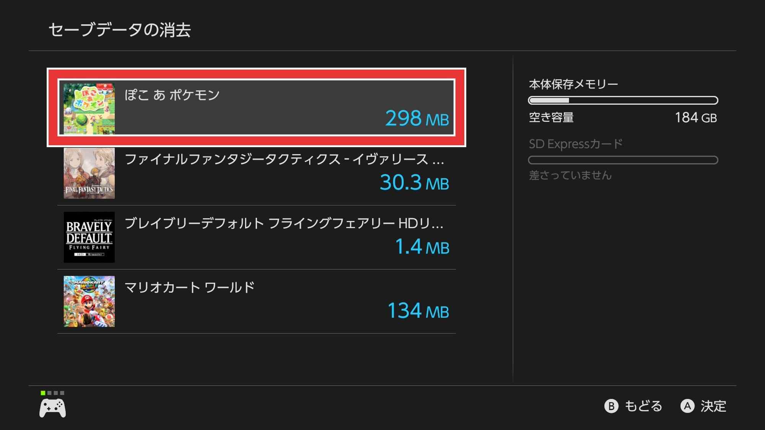Click the Bravely Default game icon
Image resolution: width=765 pixels, height=430 pixels.
click(x=89, y=237)
